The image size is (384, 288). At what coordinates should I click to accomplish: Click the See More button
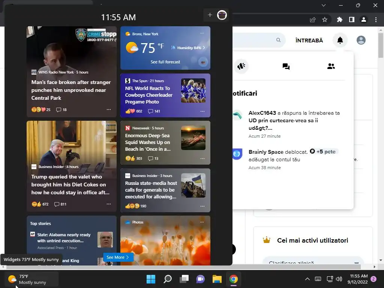(118, 257)
